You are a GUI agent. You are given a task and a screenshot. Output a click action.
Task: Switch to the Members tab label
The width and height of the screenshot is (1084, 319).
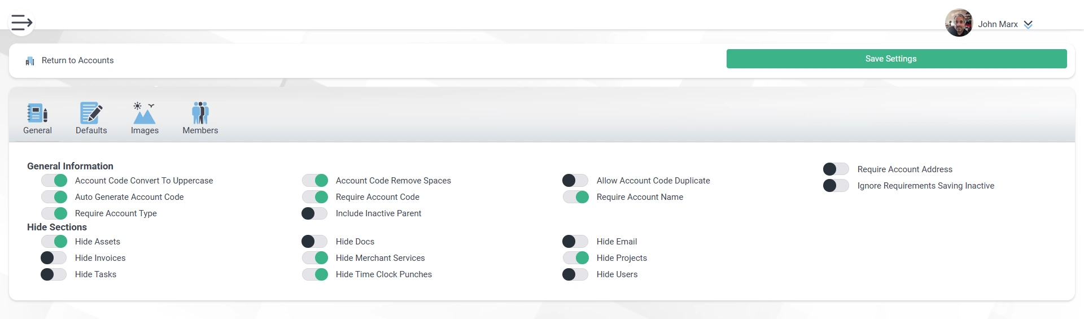pos(200,130)
